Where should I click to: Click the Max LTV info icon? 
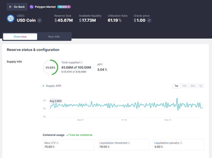58,143
